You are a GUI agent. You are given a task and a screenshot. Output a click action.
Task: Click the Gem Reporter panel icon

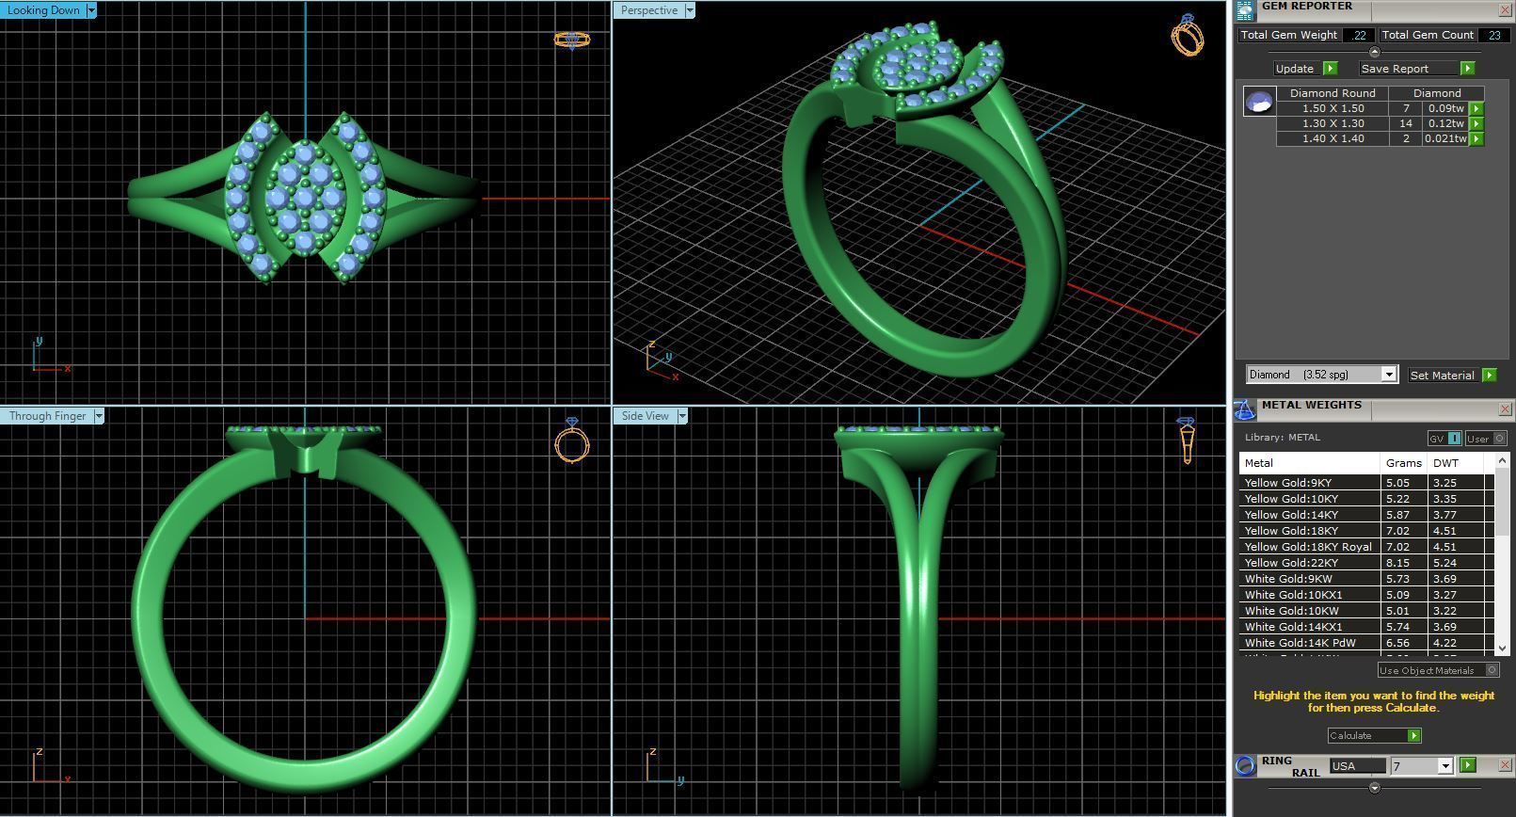tap(1245, 9)
